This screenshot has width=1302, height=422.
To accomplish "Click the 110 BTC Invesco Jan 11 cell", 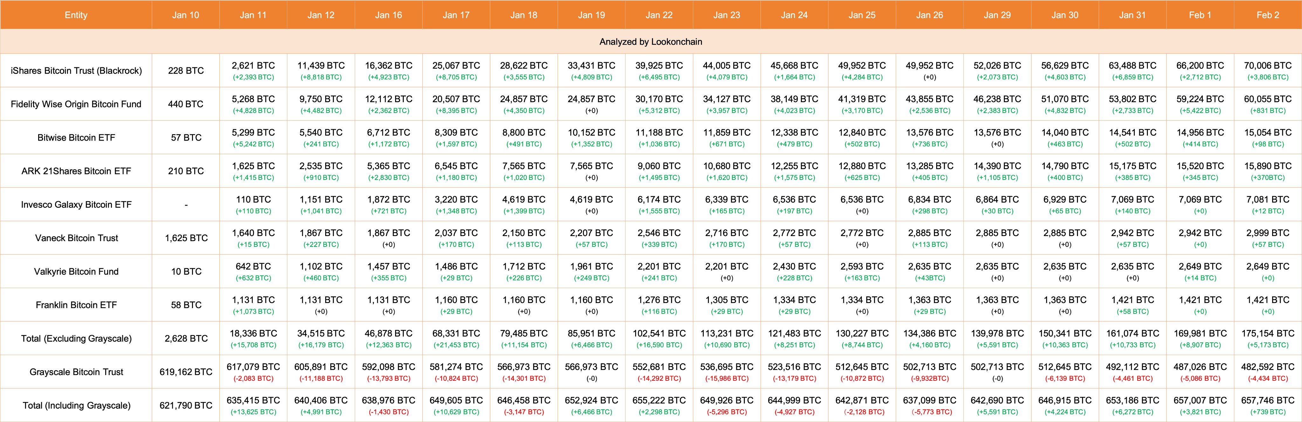I will pos(253,204).
